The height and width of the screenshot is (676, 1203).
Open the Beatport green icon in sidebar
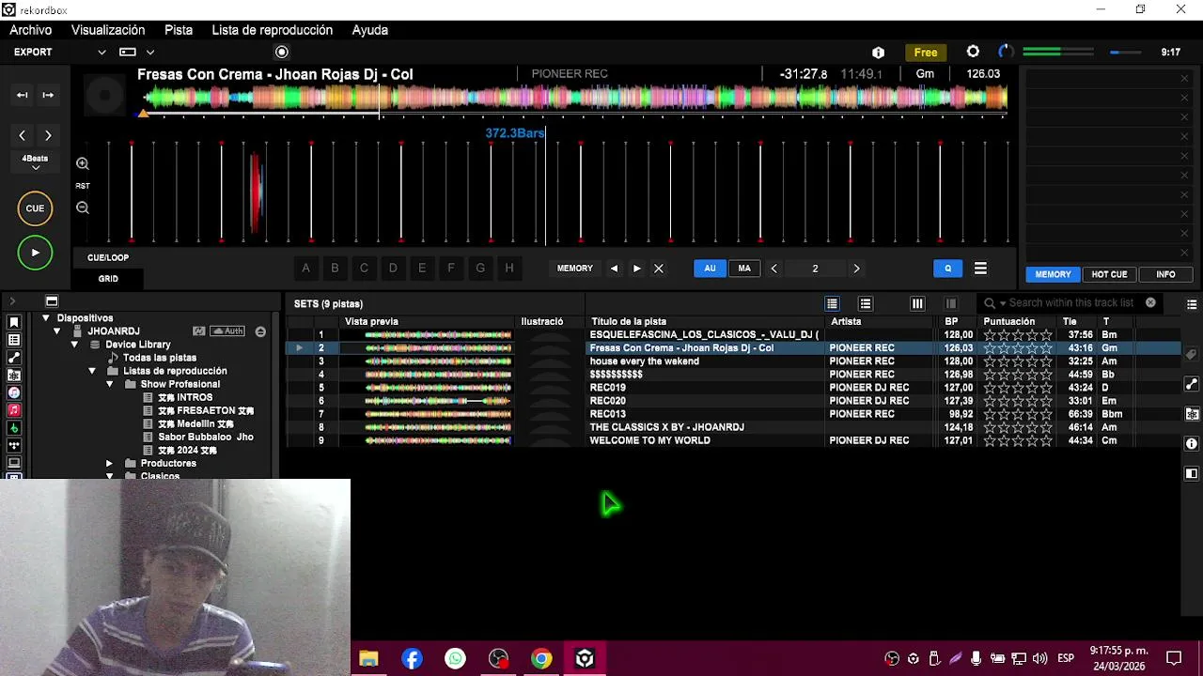coord(14,428)
